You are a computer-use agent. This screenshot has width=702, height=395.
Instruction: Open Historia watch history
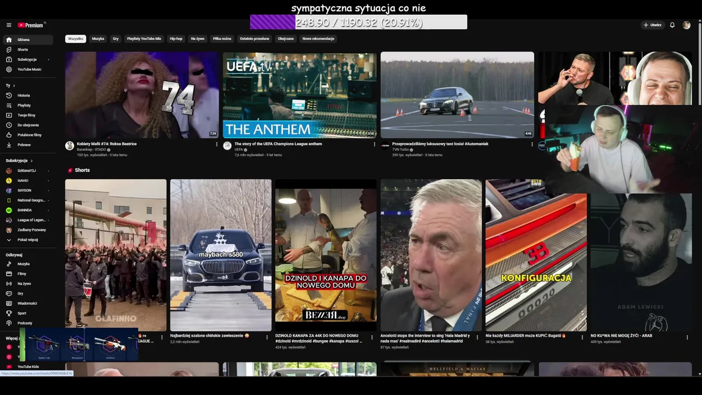28,95
